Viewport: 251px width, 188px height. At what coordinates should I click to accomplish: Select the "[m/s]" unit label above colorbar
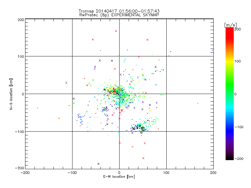231,25
